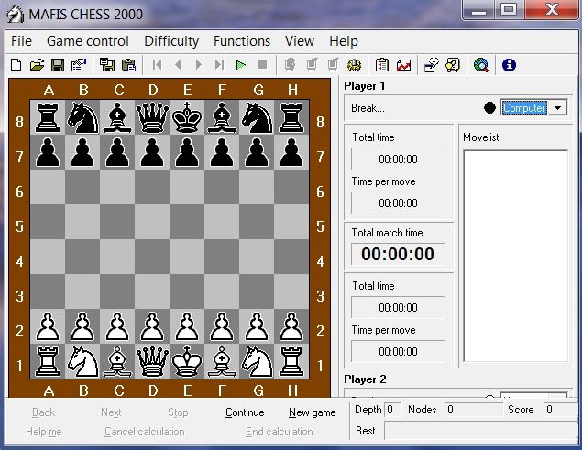Open the Functions menu
The image size is (582, 450).
pos(242,41)
